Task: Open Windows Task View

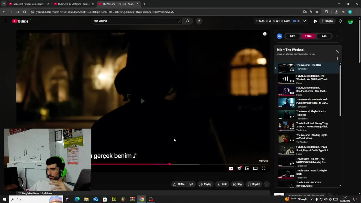Action: pyautogui.click(x=68, y=199)
